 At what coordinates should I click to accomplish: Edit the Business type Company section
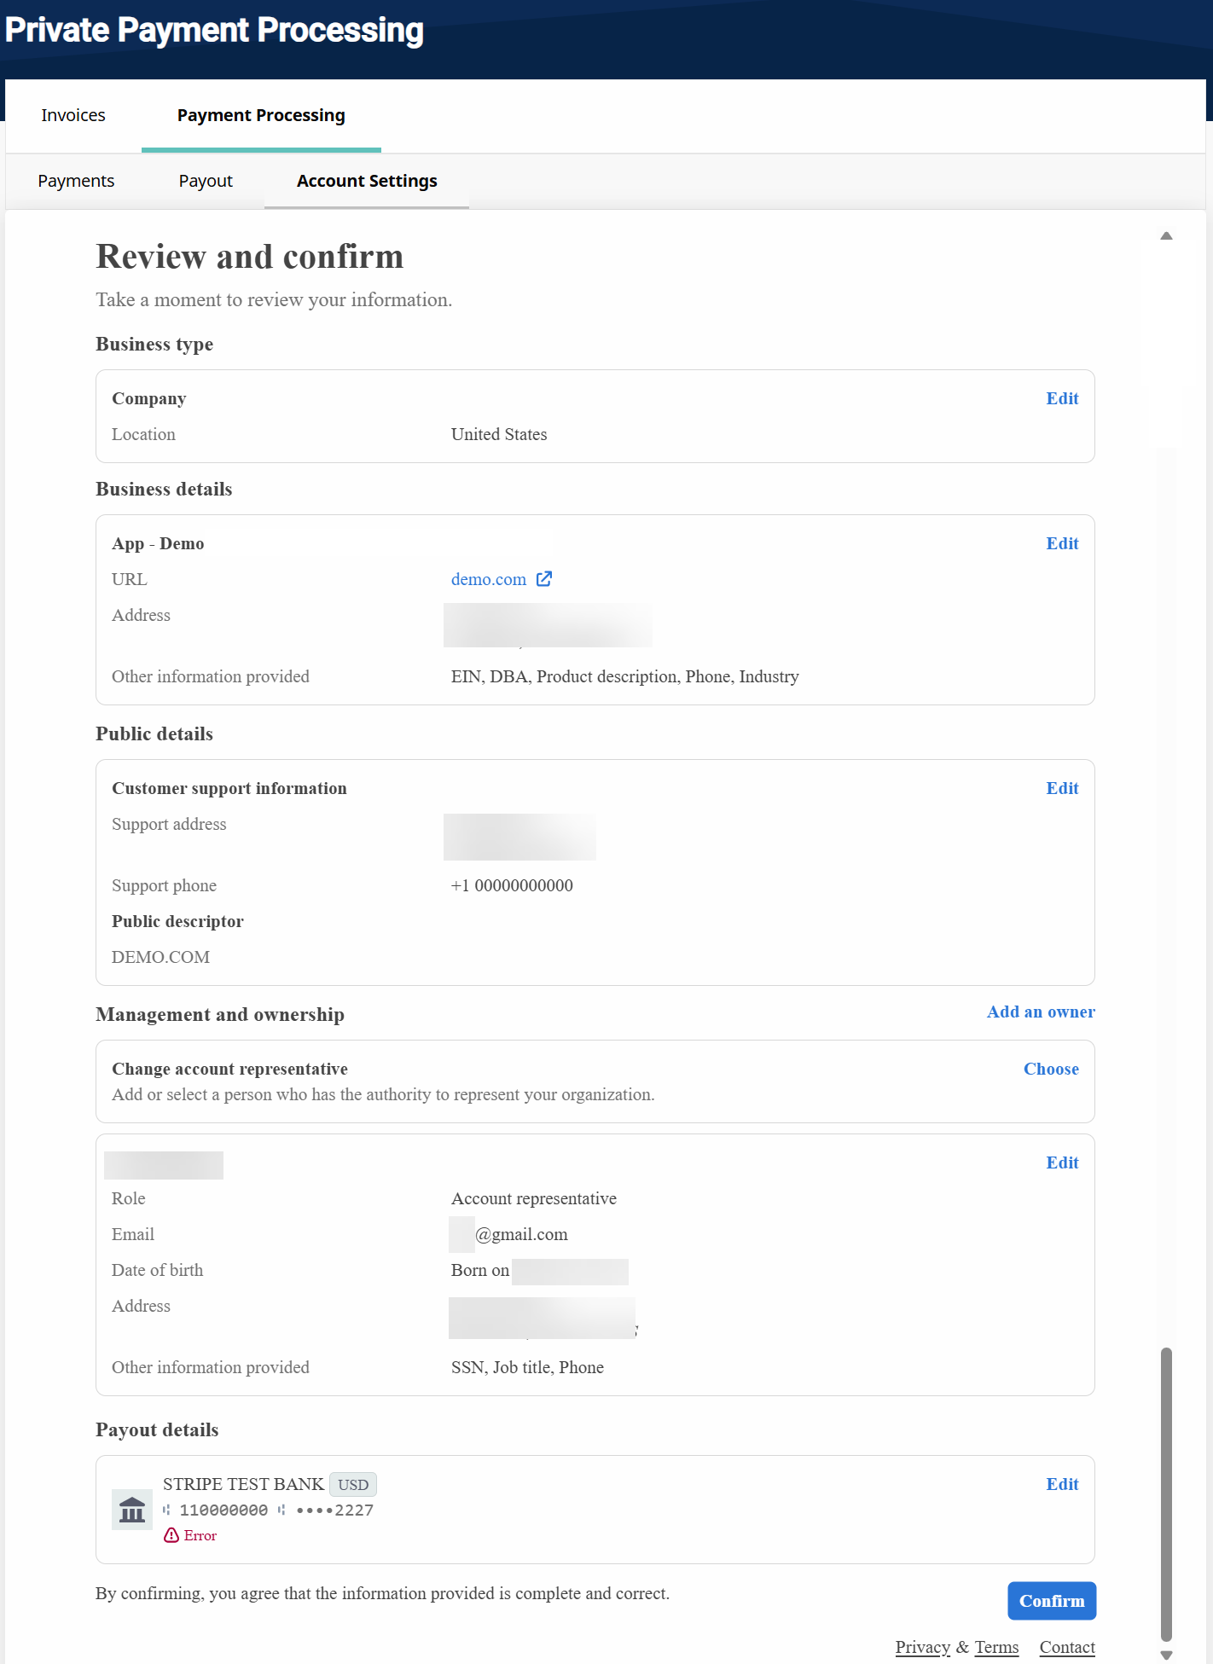click(1062, 398)
